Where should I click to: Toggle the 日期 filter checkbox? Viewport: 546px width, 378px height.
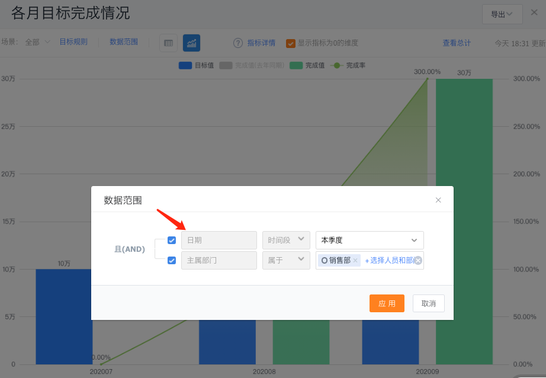pos(172,240)
